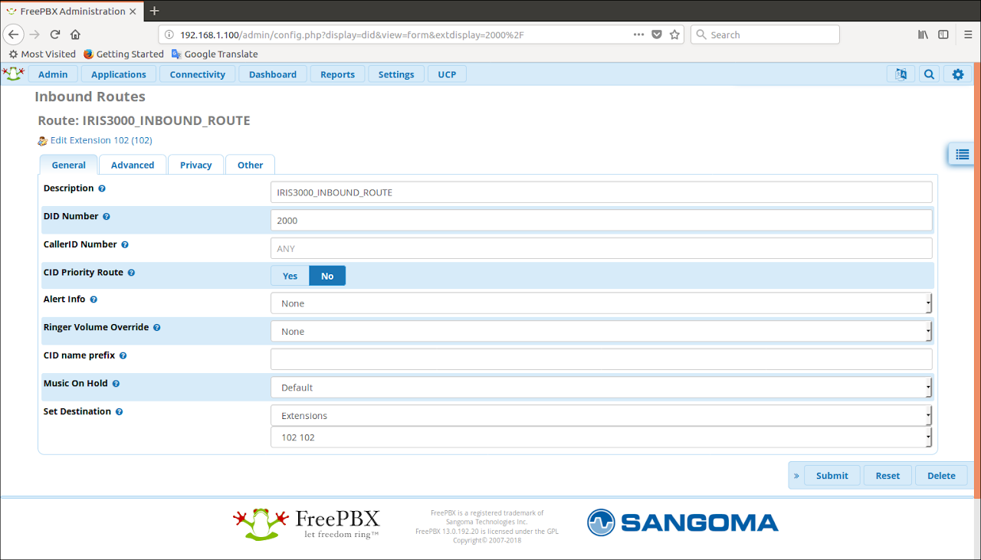Open the language translate icon
This screenshot has height=560, width=981.
click(901, 74)
